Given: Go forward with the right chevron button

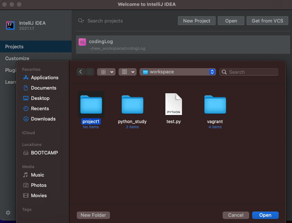Looking at the screenshot, I should [x=90, y=72].
